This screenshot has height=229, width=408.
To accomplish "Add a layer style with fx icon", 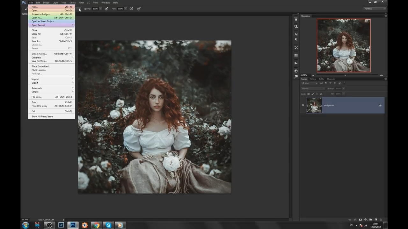I will [x=355, y=219].
